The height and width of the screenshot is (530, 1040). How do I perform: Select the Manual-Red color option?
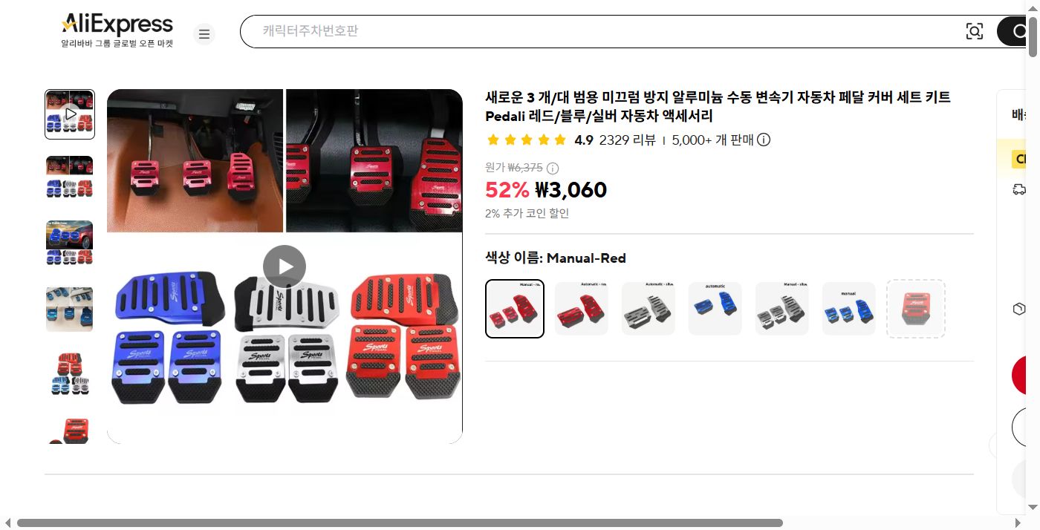515,309
